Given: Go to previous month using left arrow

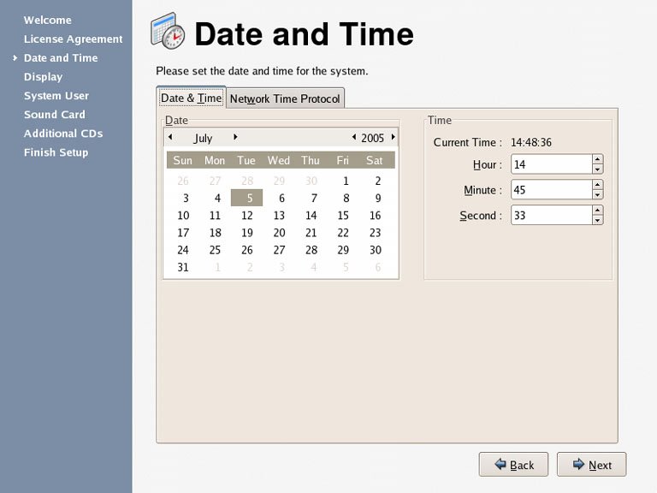Looking at the screenshot, I should (170, 137).
